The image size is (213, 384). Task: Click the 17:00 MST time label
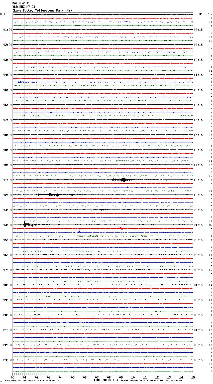click(8, 270)
